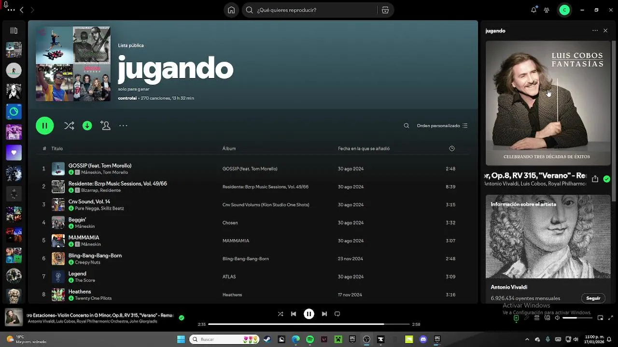
Task: Open the Explorar browse icon in search bar
Action: [x=385, y=10]
